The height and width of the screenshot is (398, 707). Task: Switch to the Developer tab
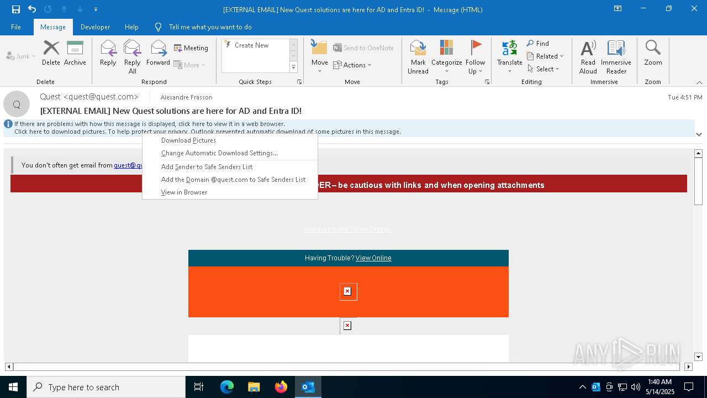coord(95,27)
